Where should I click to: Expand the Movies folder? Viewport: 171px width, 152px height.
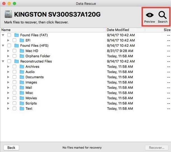(x=8, y=98)
